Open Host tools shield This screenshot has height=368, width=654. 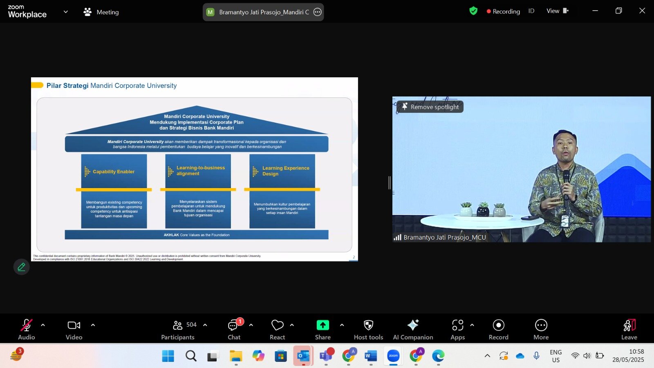coord(369,330)
